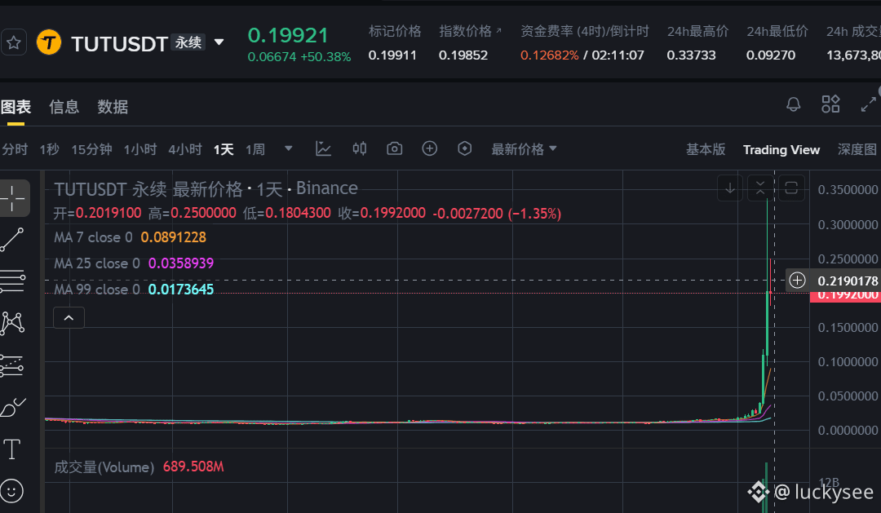Open the technical indicators chart icon

[323, 148]
